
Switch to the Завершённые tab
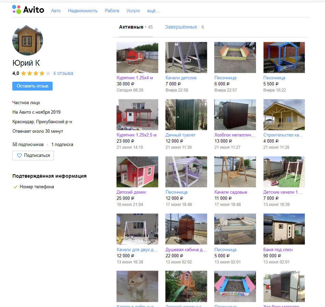click(x=184, y=27)
